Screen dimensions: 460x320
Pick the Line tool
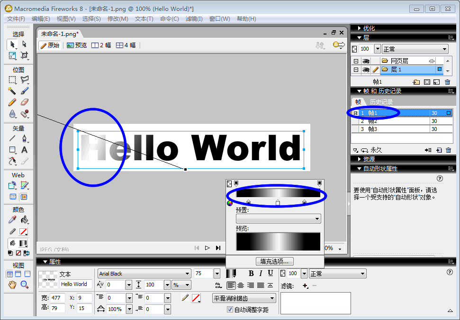12,138
